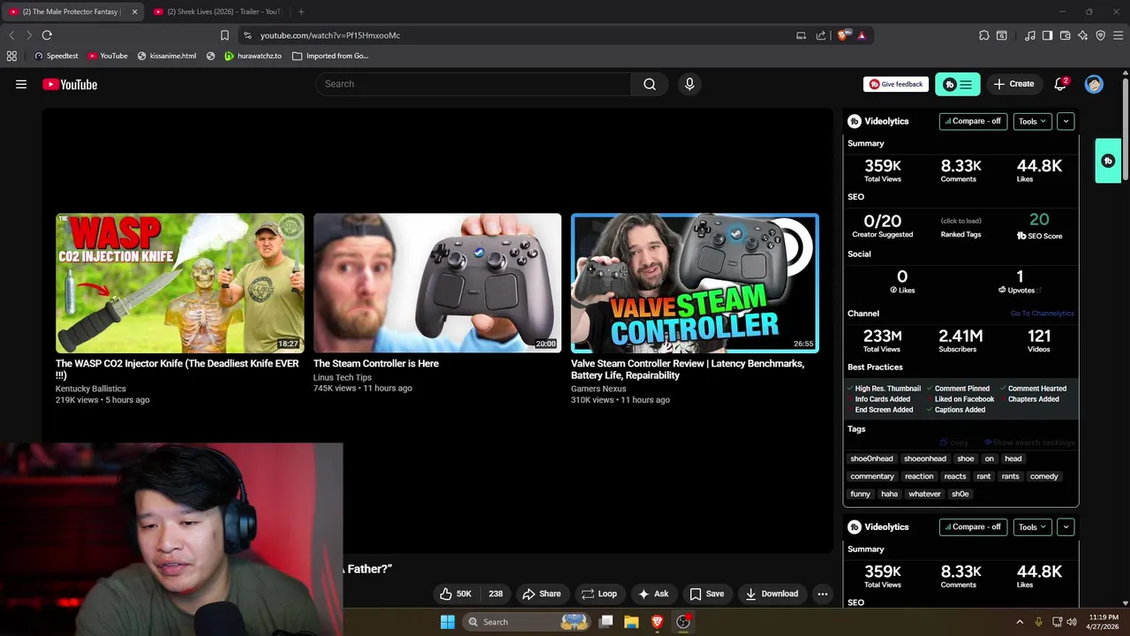Click ranked tags 'click to load'
The height and width of the screenshot is (636, 1130).
point(960,221)
